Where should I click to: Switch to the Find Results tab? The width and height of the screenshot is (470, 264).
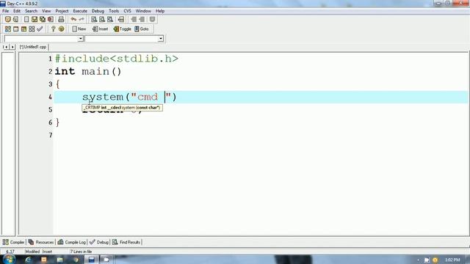click(126, 242)
